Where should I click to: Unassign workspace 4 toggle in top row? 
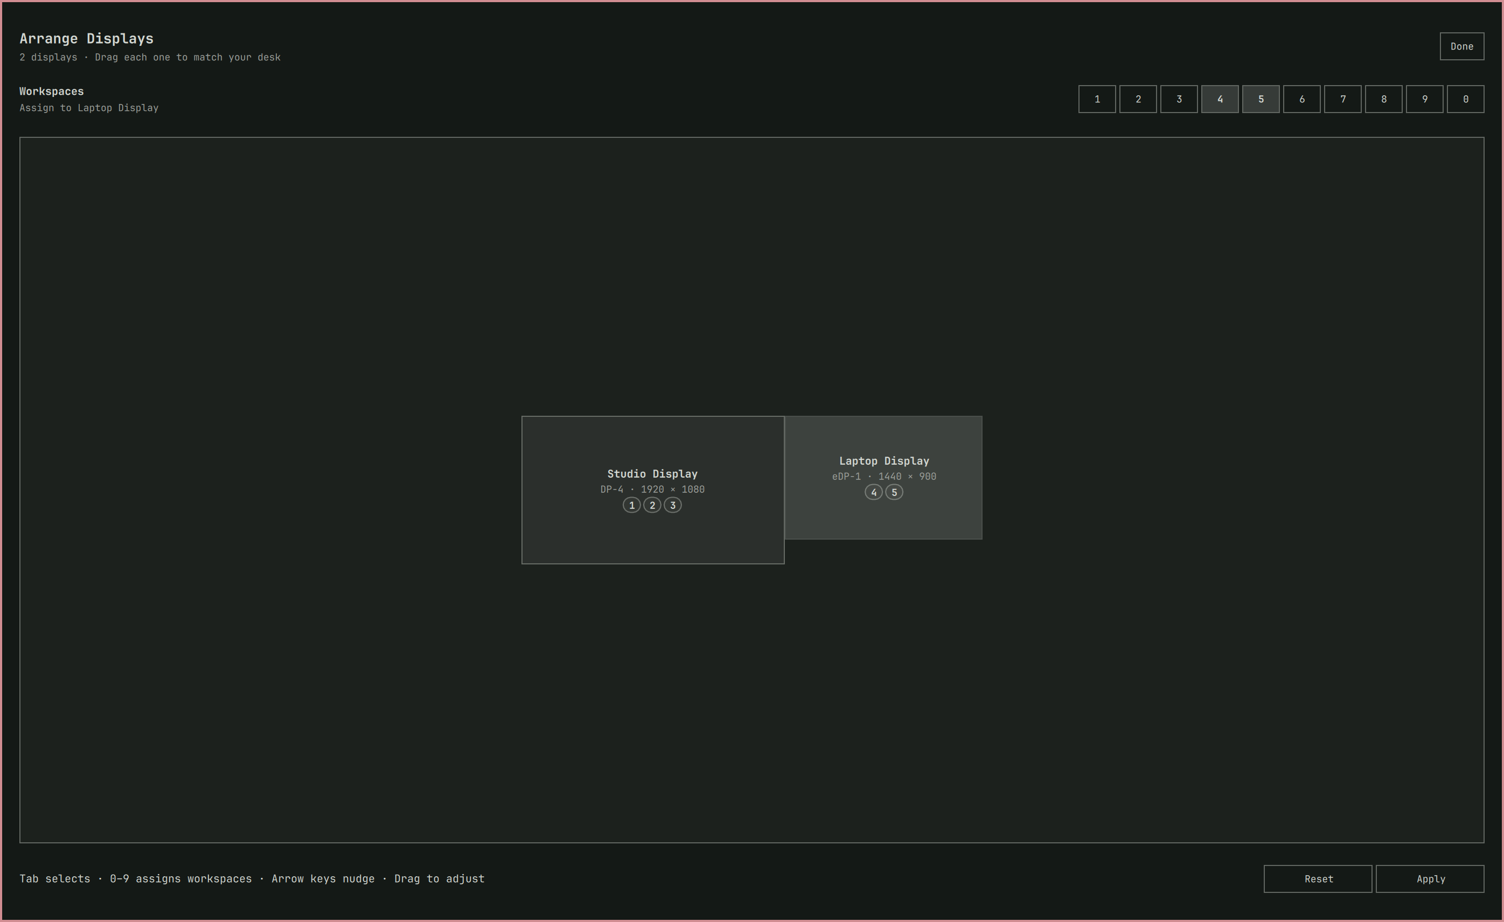pyautogui.click(x=1220, y=99)
